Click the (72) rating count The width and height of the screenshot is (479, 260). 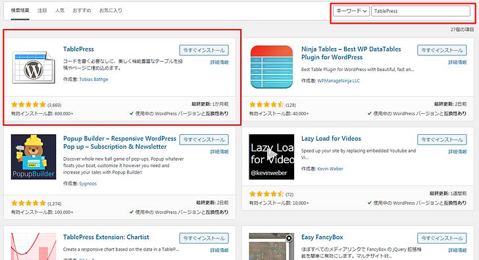tap(290, 194)
